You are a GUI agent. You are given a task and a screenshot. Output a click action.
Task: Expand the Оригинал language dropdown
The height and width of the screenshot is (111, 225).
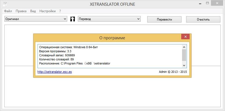pos(36,19)
